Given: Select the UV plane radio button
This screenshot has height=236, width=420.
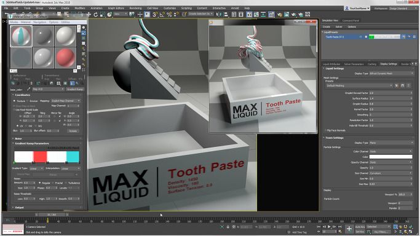Looking at the screenshot, I should 18,126.
